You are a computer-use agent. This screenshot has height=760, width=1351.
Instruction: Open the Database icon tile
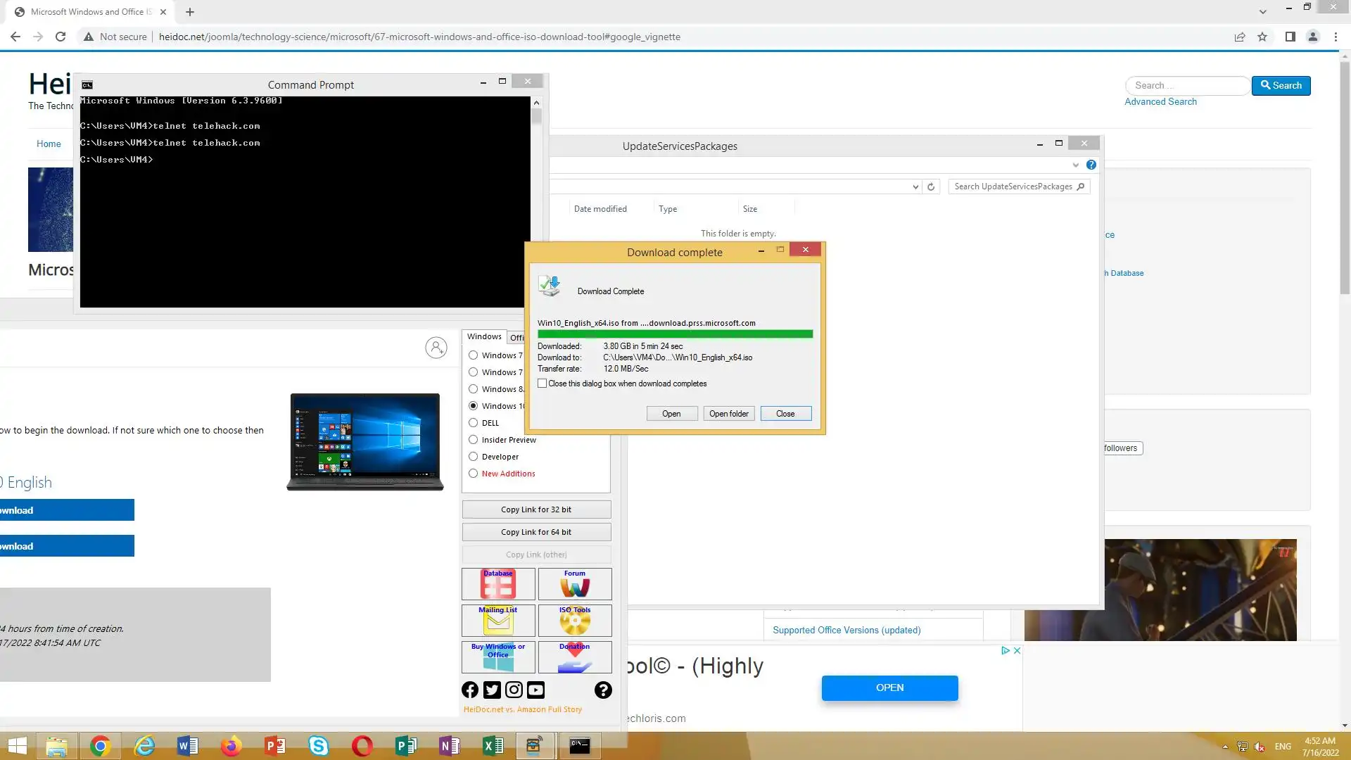(x=498, y=584)
